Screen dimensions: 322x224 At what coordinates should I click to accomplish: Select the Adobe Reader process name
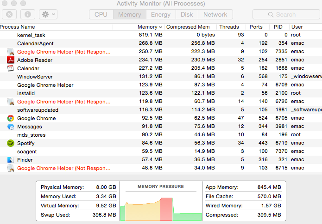click(35, 60)
